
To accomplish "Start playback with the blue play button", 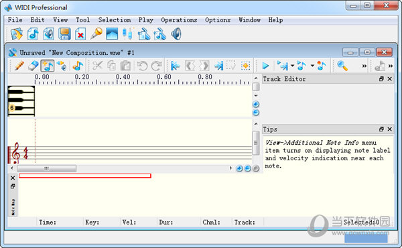I will coord(265,66).
